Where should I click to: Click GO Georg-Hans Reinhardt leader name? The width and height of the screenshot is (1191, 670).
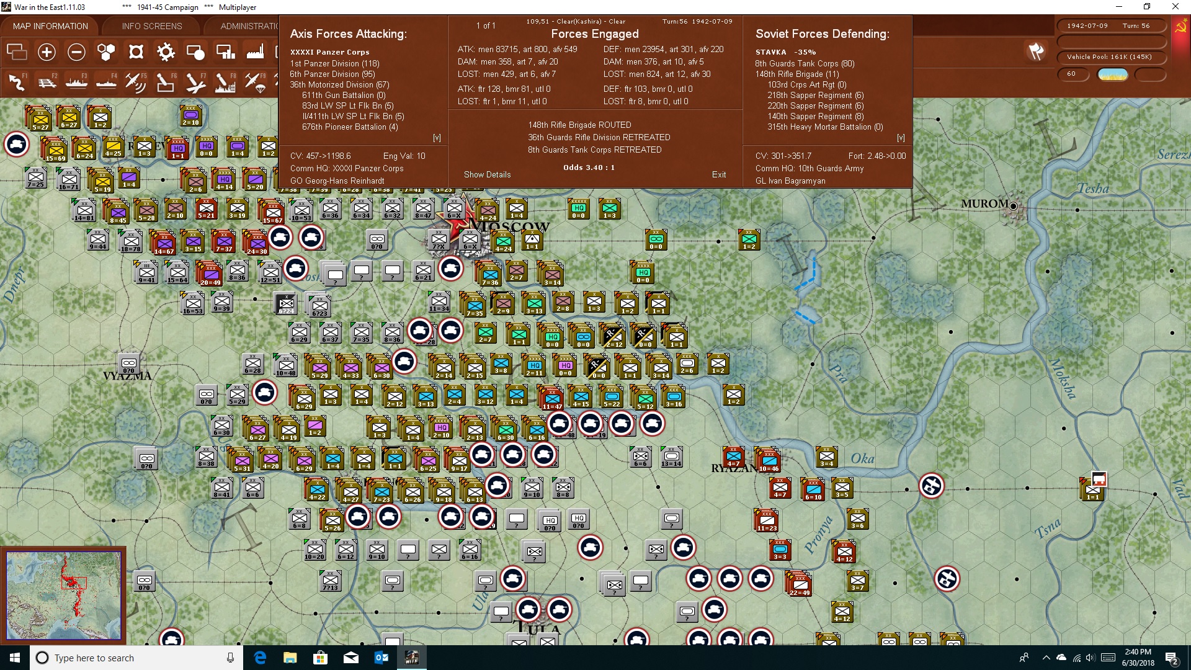coord(337,181)
